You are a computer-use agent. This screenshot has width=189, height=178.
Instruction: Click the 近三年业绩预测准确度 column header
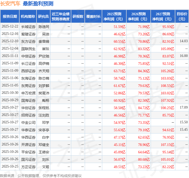[x=60, y=16]
